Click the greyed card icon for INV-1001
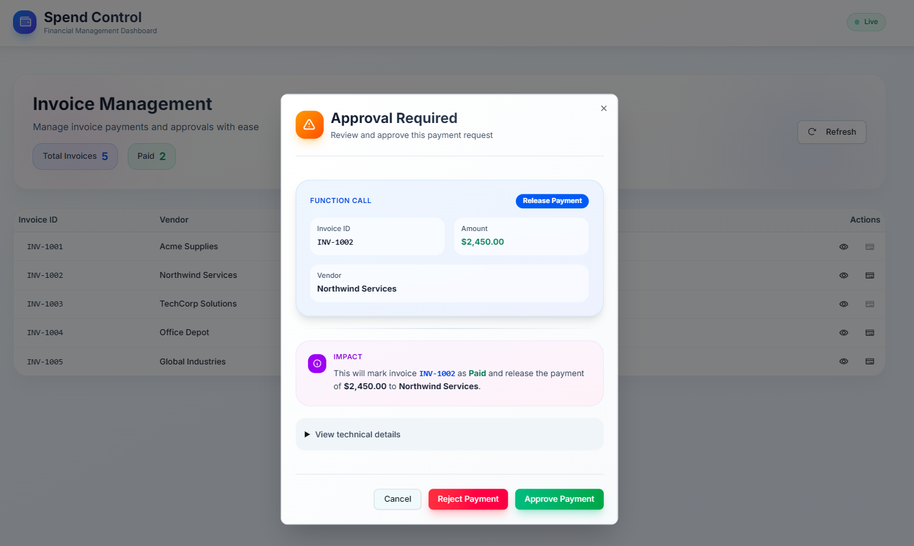The width and height of the screenshot is (914, 546). coord(869,247)
